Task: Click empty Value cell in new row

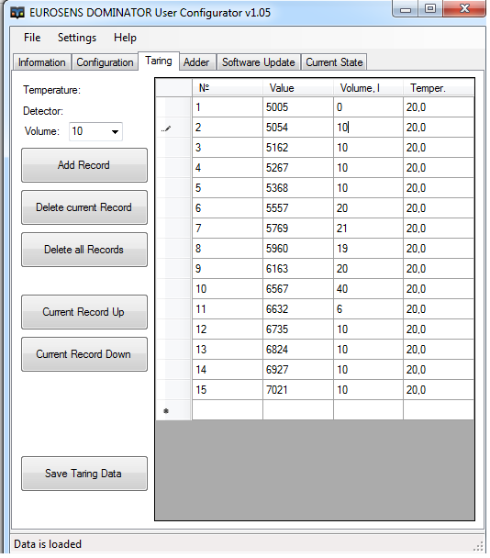Action: point(298,410)
